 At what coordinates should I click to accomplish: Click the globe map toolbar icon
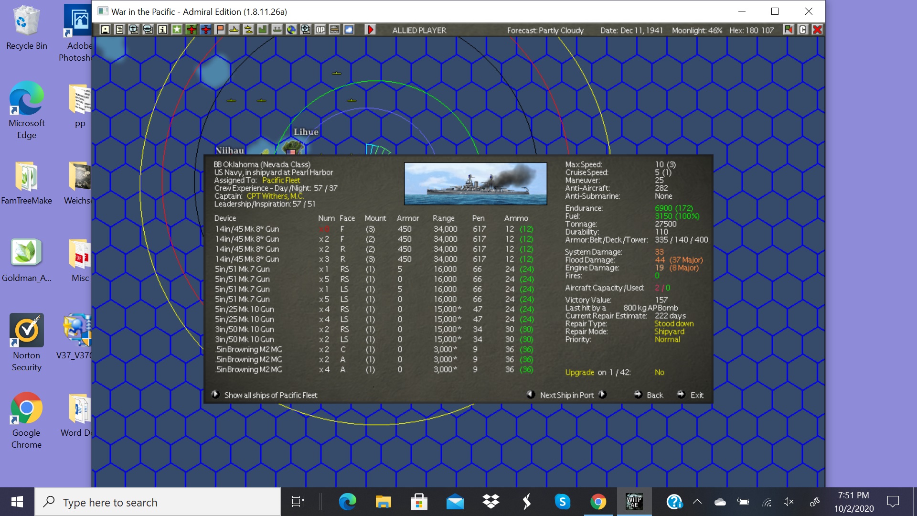click(291, 30)
